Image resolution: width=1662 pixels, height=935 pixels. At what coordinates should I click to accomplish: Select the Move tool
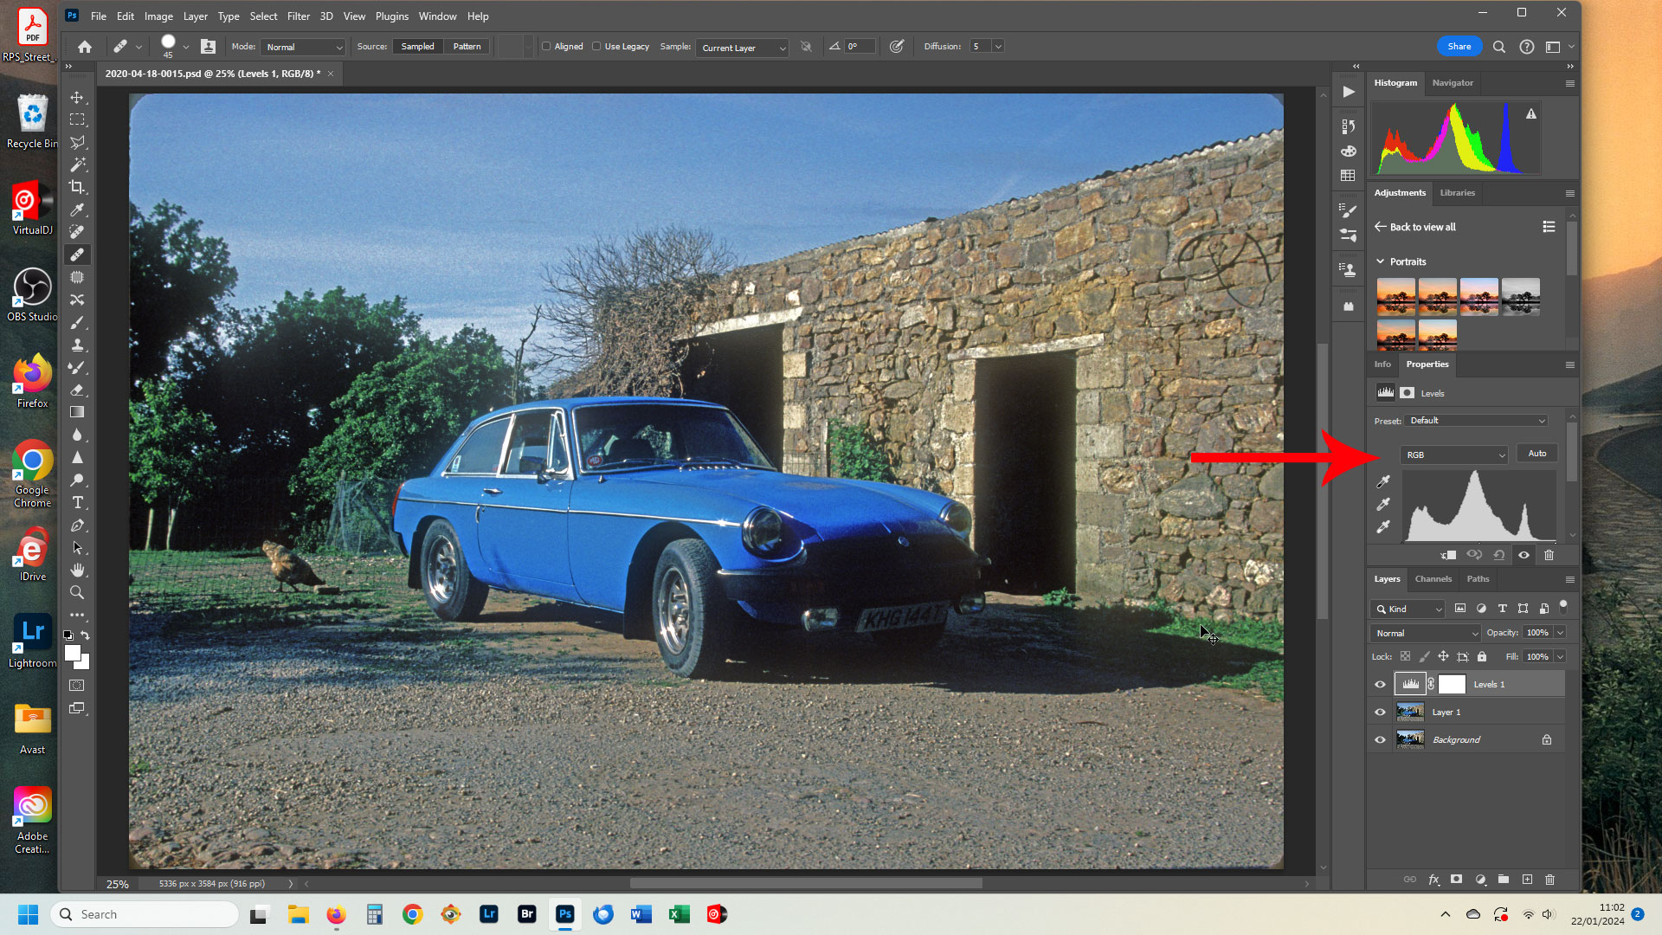[x=77, y=98]
